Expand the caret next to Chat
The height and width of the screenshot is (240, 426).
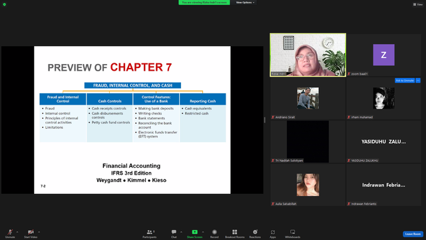pyautogui.click(x=181, y=232)
